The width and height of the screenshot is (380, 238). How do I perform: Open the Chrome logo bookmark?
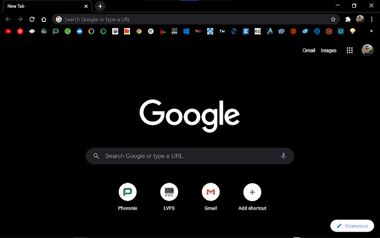point(139,32)
